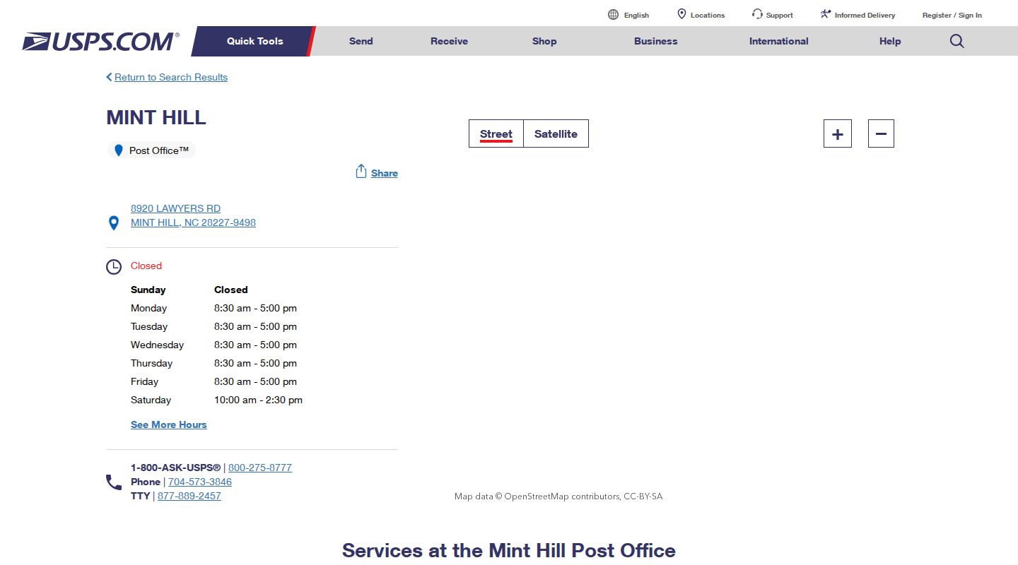Screen dimensions: 1018x565
Task: Open the Quick Tools menu
Action: tap(255, 41)
